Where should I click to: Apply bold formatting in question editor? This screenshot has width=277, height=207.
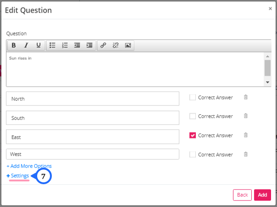14,45
